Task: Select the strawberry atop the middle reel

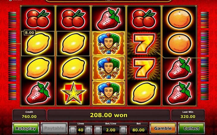Action: pos(109,19)
